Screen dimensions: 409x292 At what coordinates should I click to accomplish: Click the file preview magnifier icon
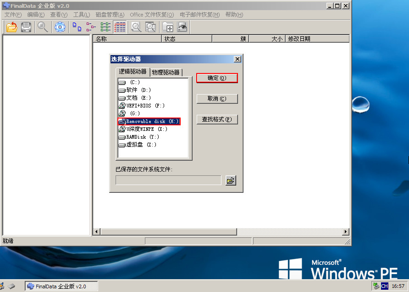pyautogui.click(x=136, y=27)
